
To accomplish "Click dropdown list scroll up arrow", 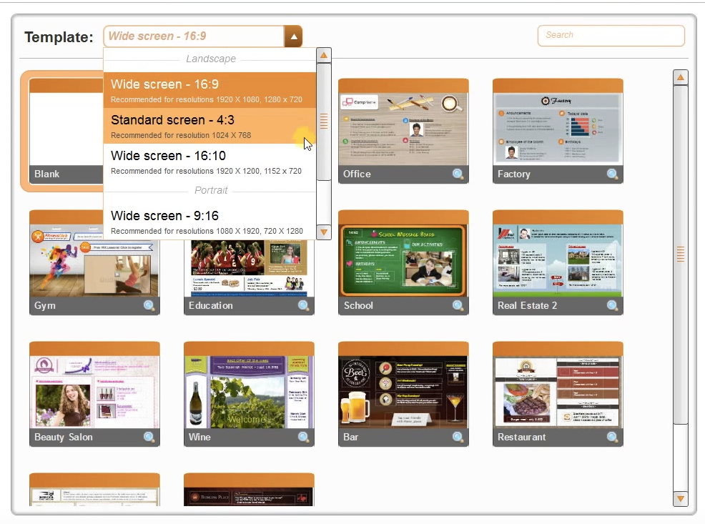I will (324, 55).
